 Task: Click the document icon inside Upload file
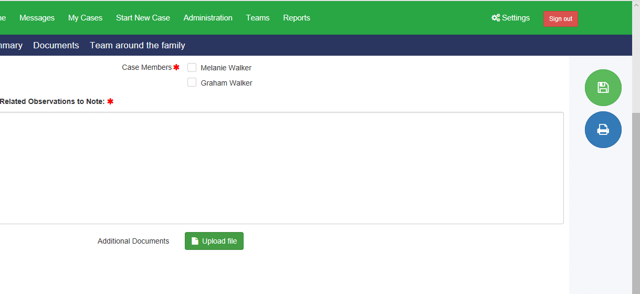(x=195, y=241)
